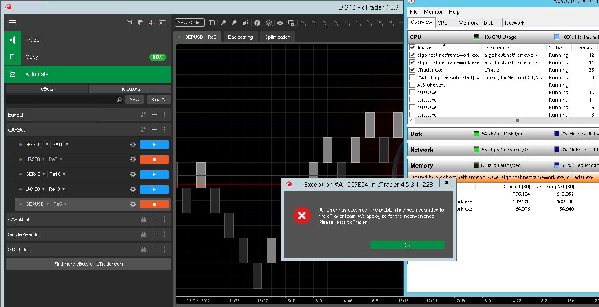Open the NAS100 symbol dropdown

[37, 145]
